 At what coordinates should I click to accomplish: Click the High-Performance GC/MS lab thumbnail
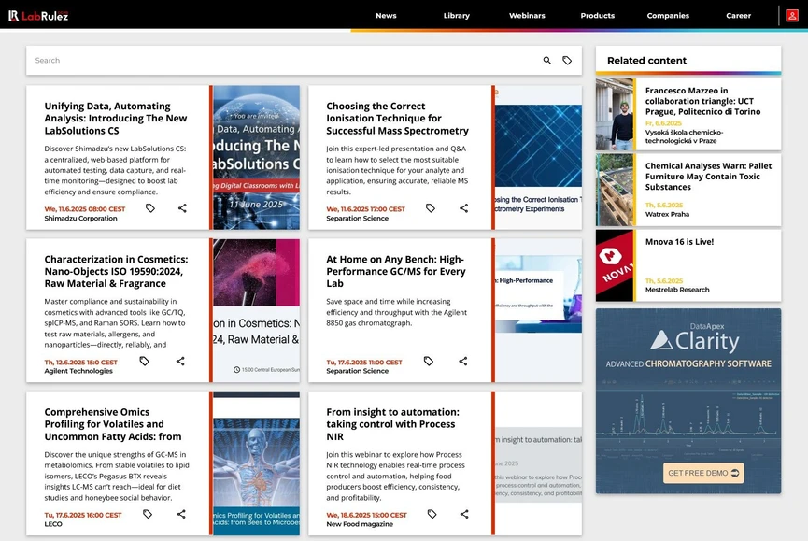click(538, 309)
